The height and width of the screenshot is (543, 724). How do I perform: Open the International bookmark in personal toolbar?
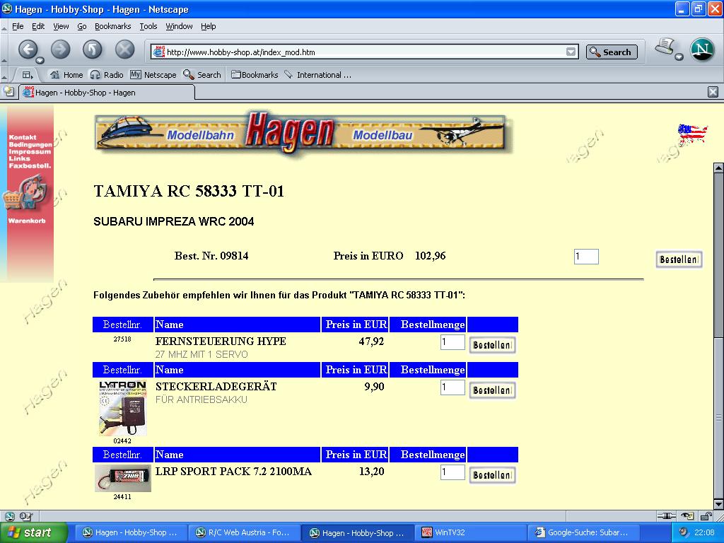click(317, 75)
